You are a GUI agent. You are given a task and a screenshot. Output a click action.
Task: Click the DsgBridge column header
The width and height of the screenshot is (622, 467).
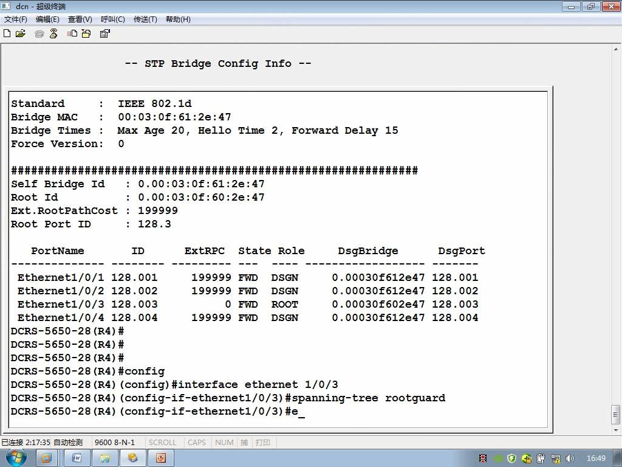pyautogui.click(x=367, y=251)
